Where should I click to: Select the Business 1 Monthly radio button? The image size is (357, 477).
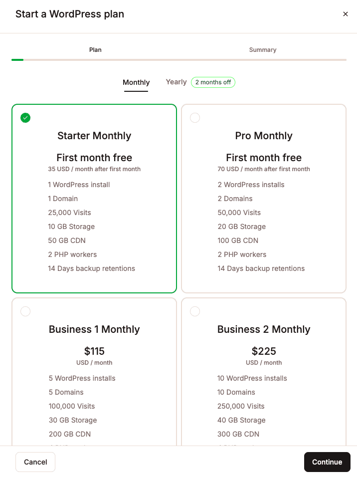coord(25,311)
